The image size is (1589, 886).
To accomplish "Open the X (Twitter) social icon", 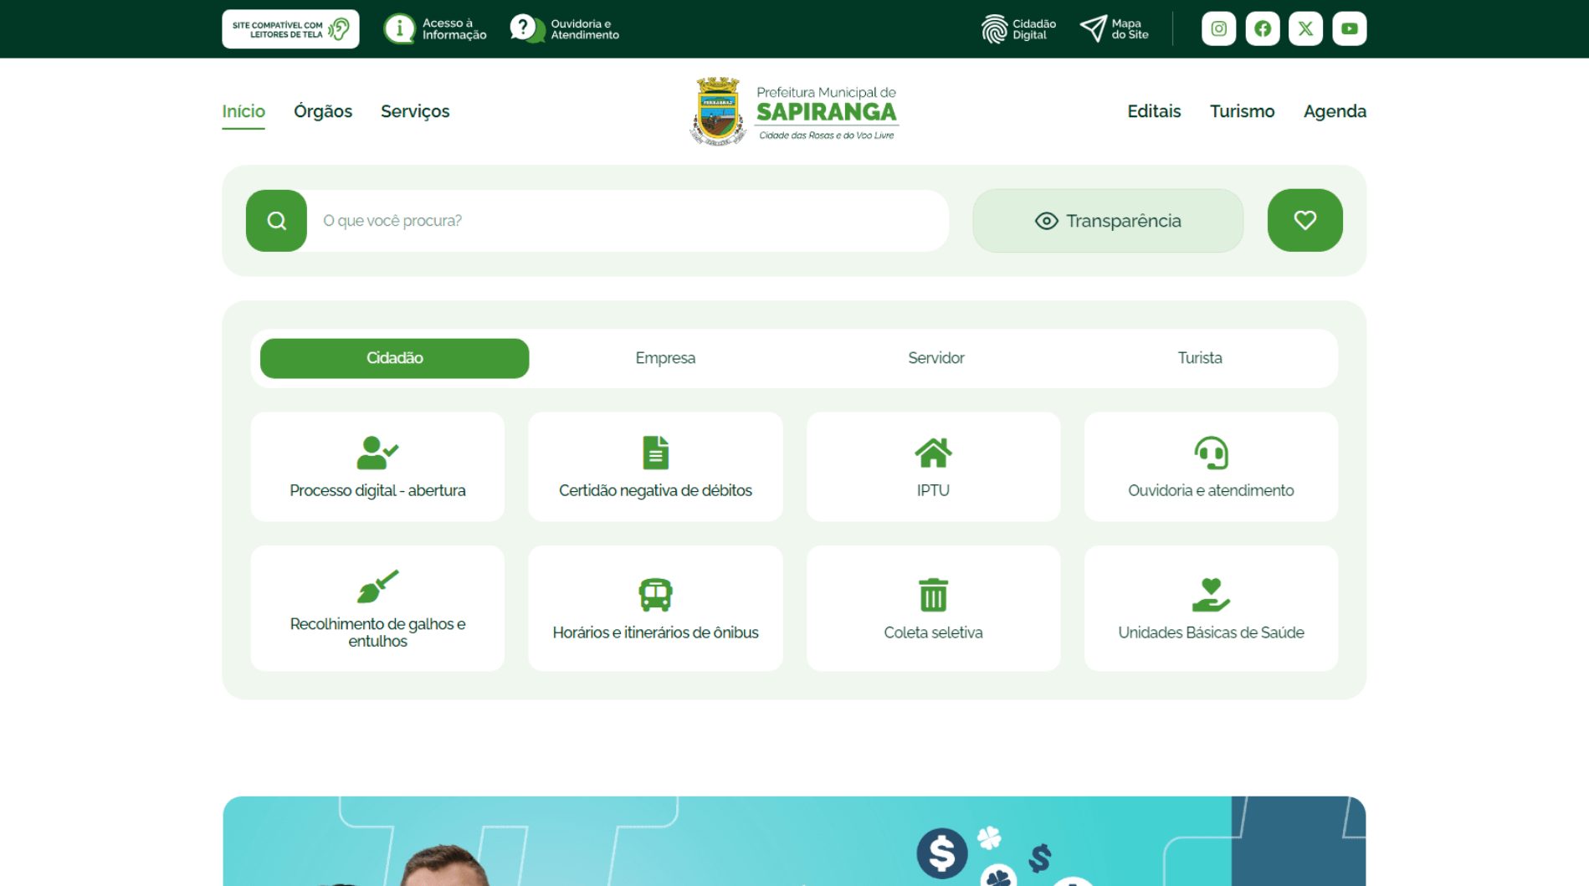I will (x=1305, y=29).
